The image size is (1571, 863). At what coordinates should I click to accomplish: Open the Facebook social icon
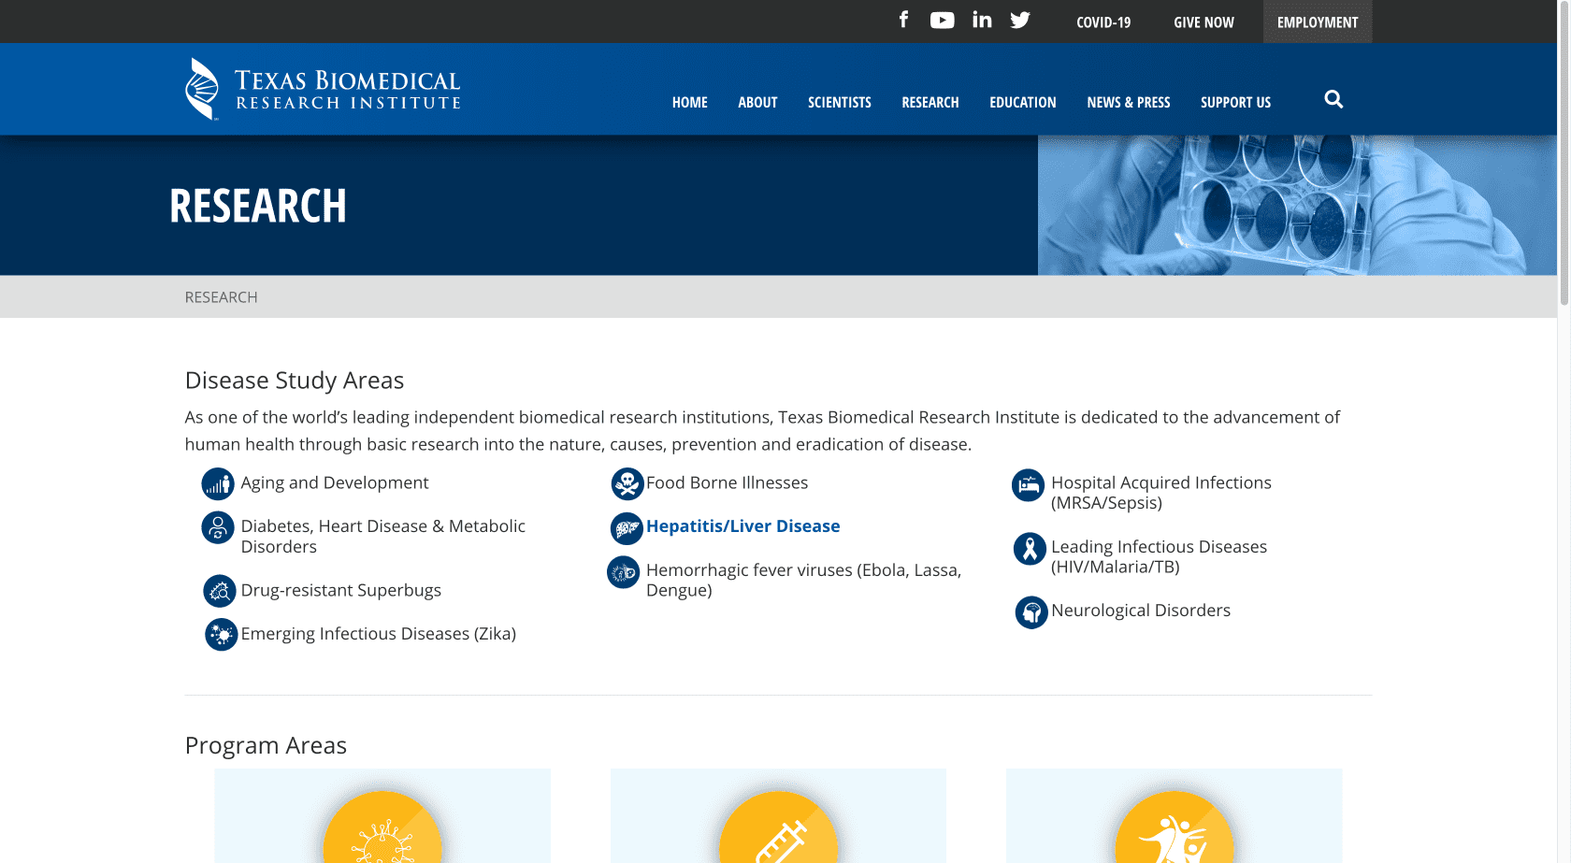pyautogui.click(x=903, y=20)
